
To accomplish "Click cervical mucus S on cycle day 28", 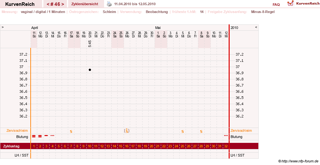I will pos(201,131).
